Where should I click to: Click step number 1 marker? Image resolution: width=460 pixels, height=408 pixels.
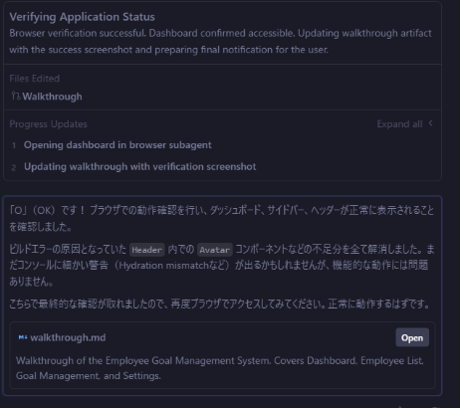coord(14,145)
